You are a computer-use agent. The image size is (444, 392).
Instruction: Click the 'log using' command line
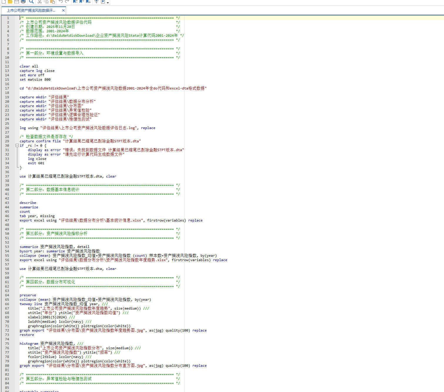pyautogui.click(x=88, y=128)
